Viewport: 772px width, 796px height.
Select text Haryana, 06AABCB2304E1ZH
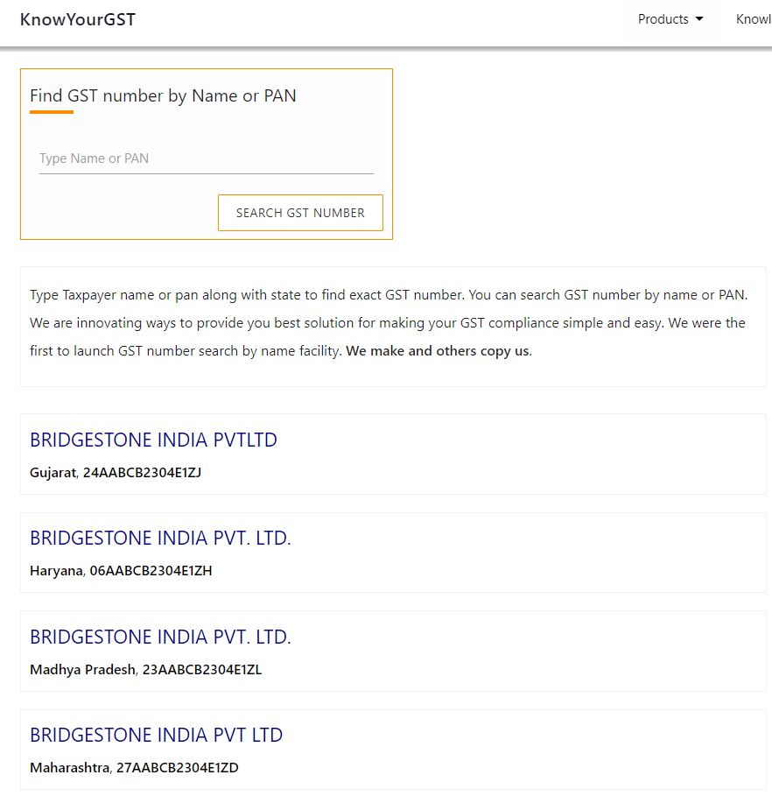click(x=121, y=571)
